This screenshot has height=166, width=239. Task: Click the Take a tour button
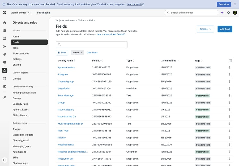click(x=224, y=4)
